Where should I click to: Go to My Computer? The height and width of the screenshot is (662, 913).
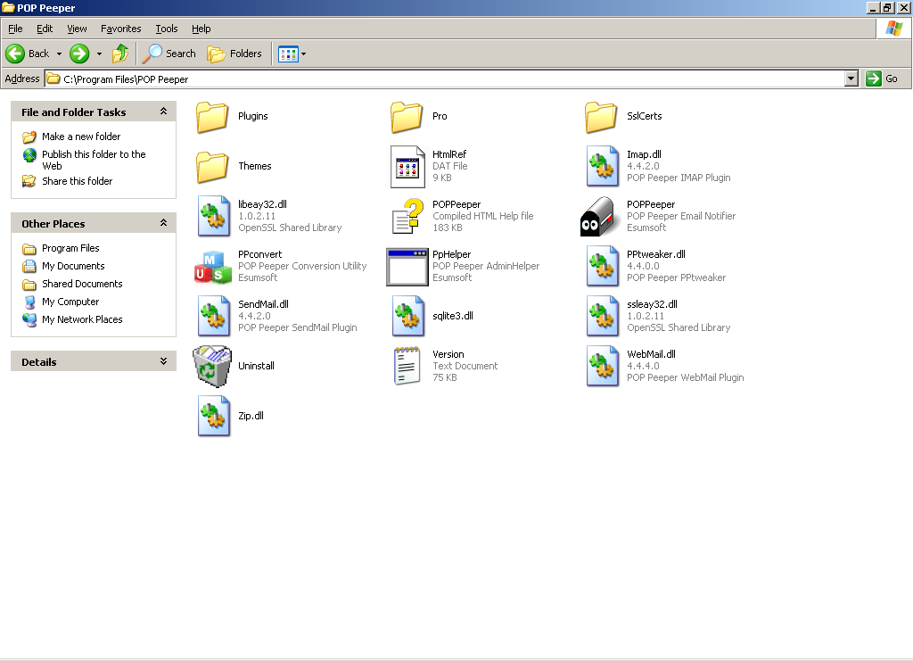(x=70, y=302)
